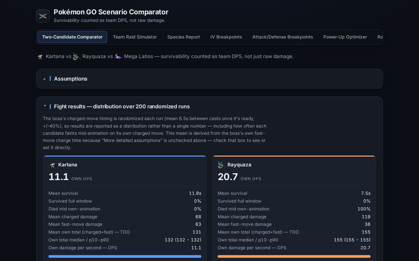Click the Kartana sprite in the result card
This screenshot has width=419, height=261.
point(52,165)
